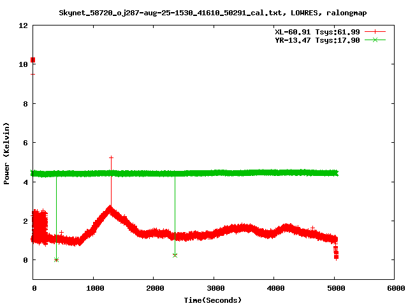The width and height of the screenshot is (408, 306).
Task: Click y-axis tick label 10
Action: point(23,64)
